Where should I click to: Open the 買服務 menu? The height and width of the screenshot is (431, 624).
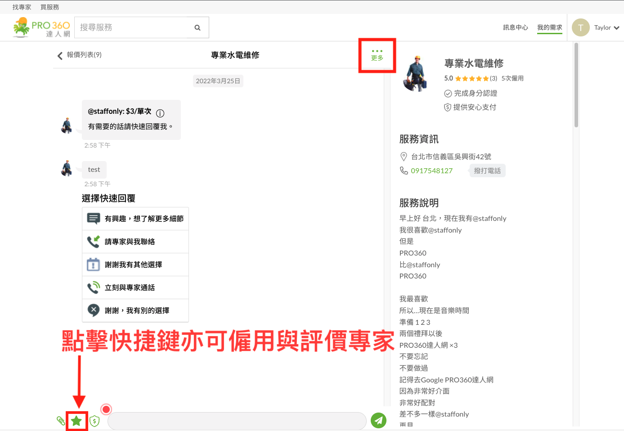click(x=50, y=7)
